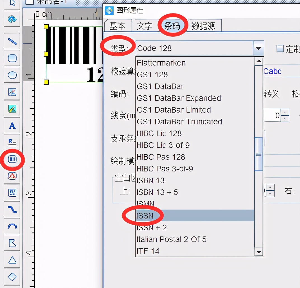Choose the vector picture insert tool
The image size is (300, 288).
pos(12,92)
